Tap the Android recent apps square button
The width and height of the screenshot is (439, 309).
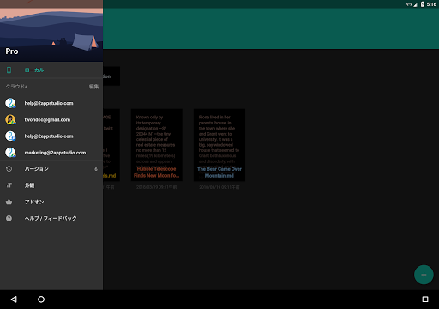(x=425, y=300)
